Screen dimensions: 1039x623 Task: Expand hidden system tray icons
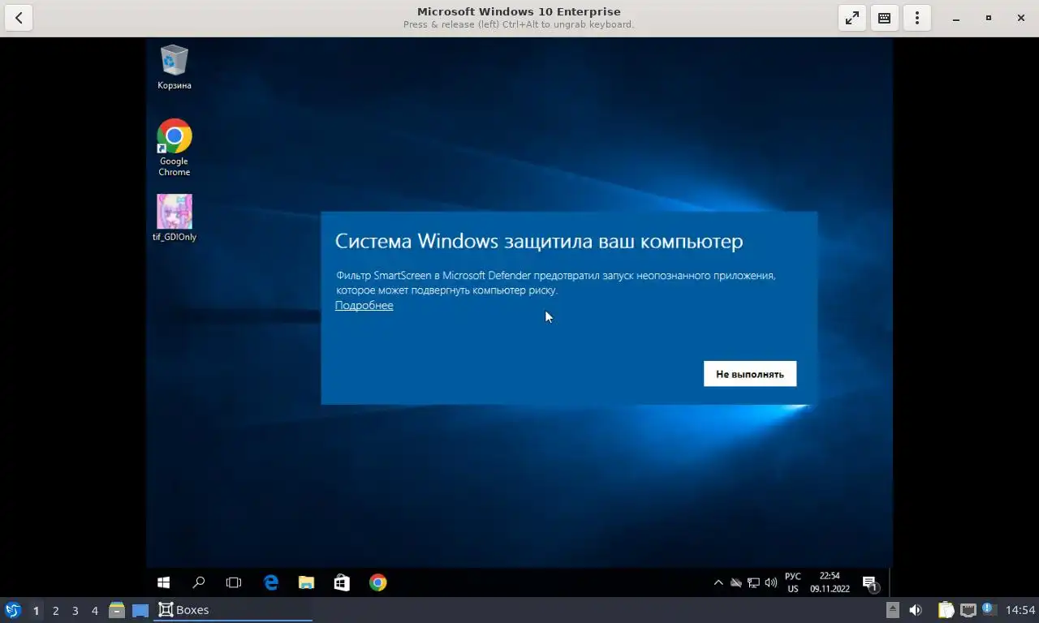click(718, 582)
